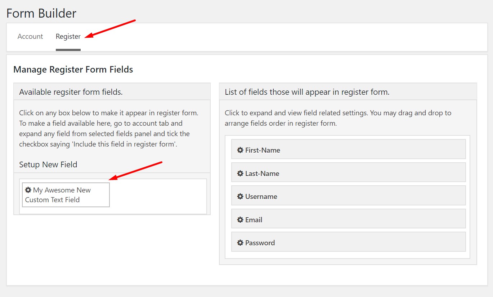Switch to the Account tab

30,37
